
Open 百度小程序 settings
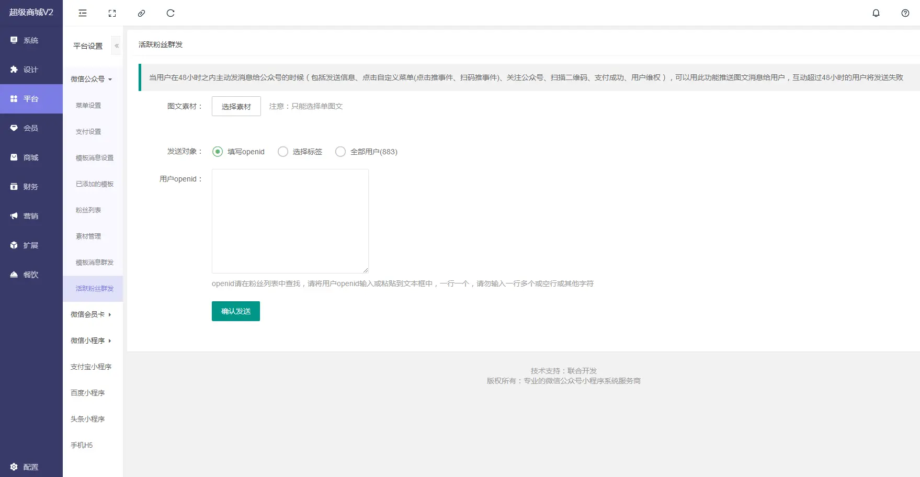pyautogui.click(x=93, y=393)
